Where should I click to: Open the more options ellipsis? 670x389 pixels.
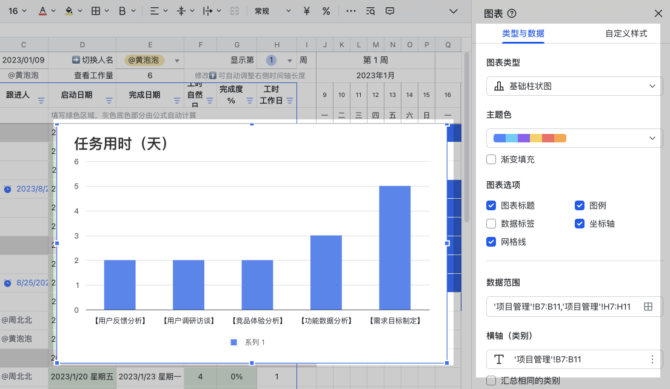click(x=351, y=11)
